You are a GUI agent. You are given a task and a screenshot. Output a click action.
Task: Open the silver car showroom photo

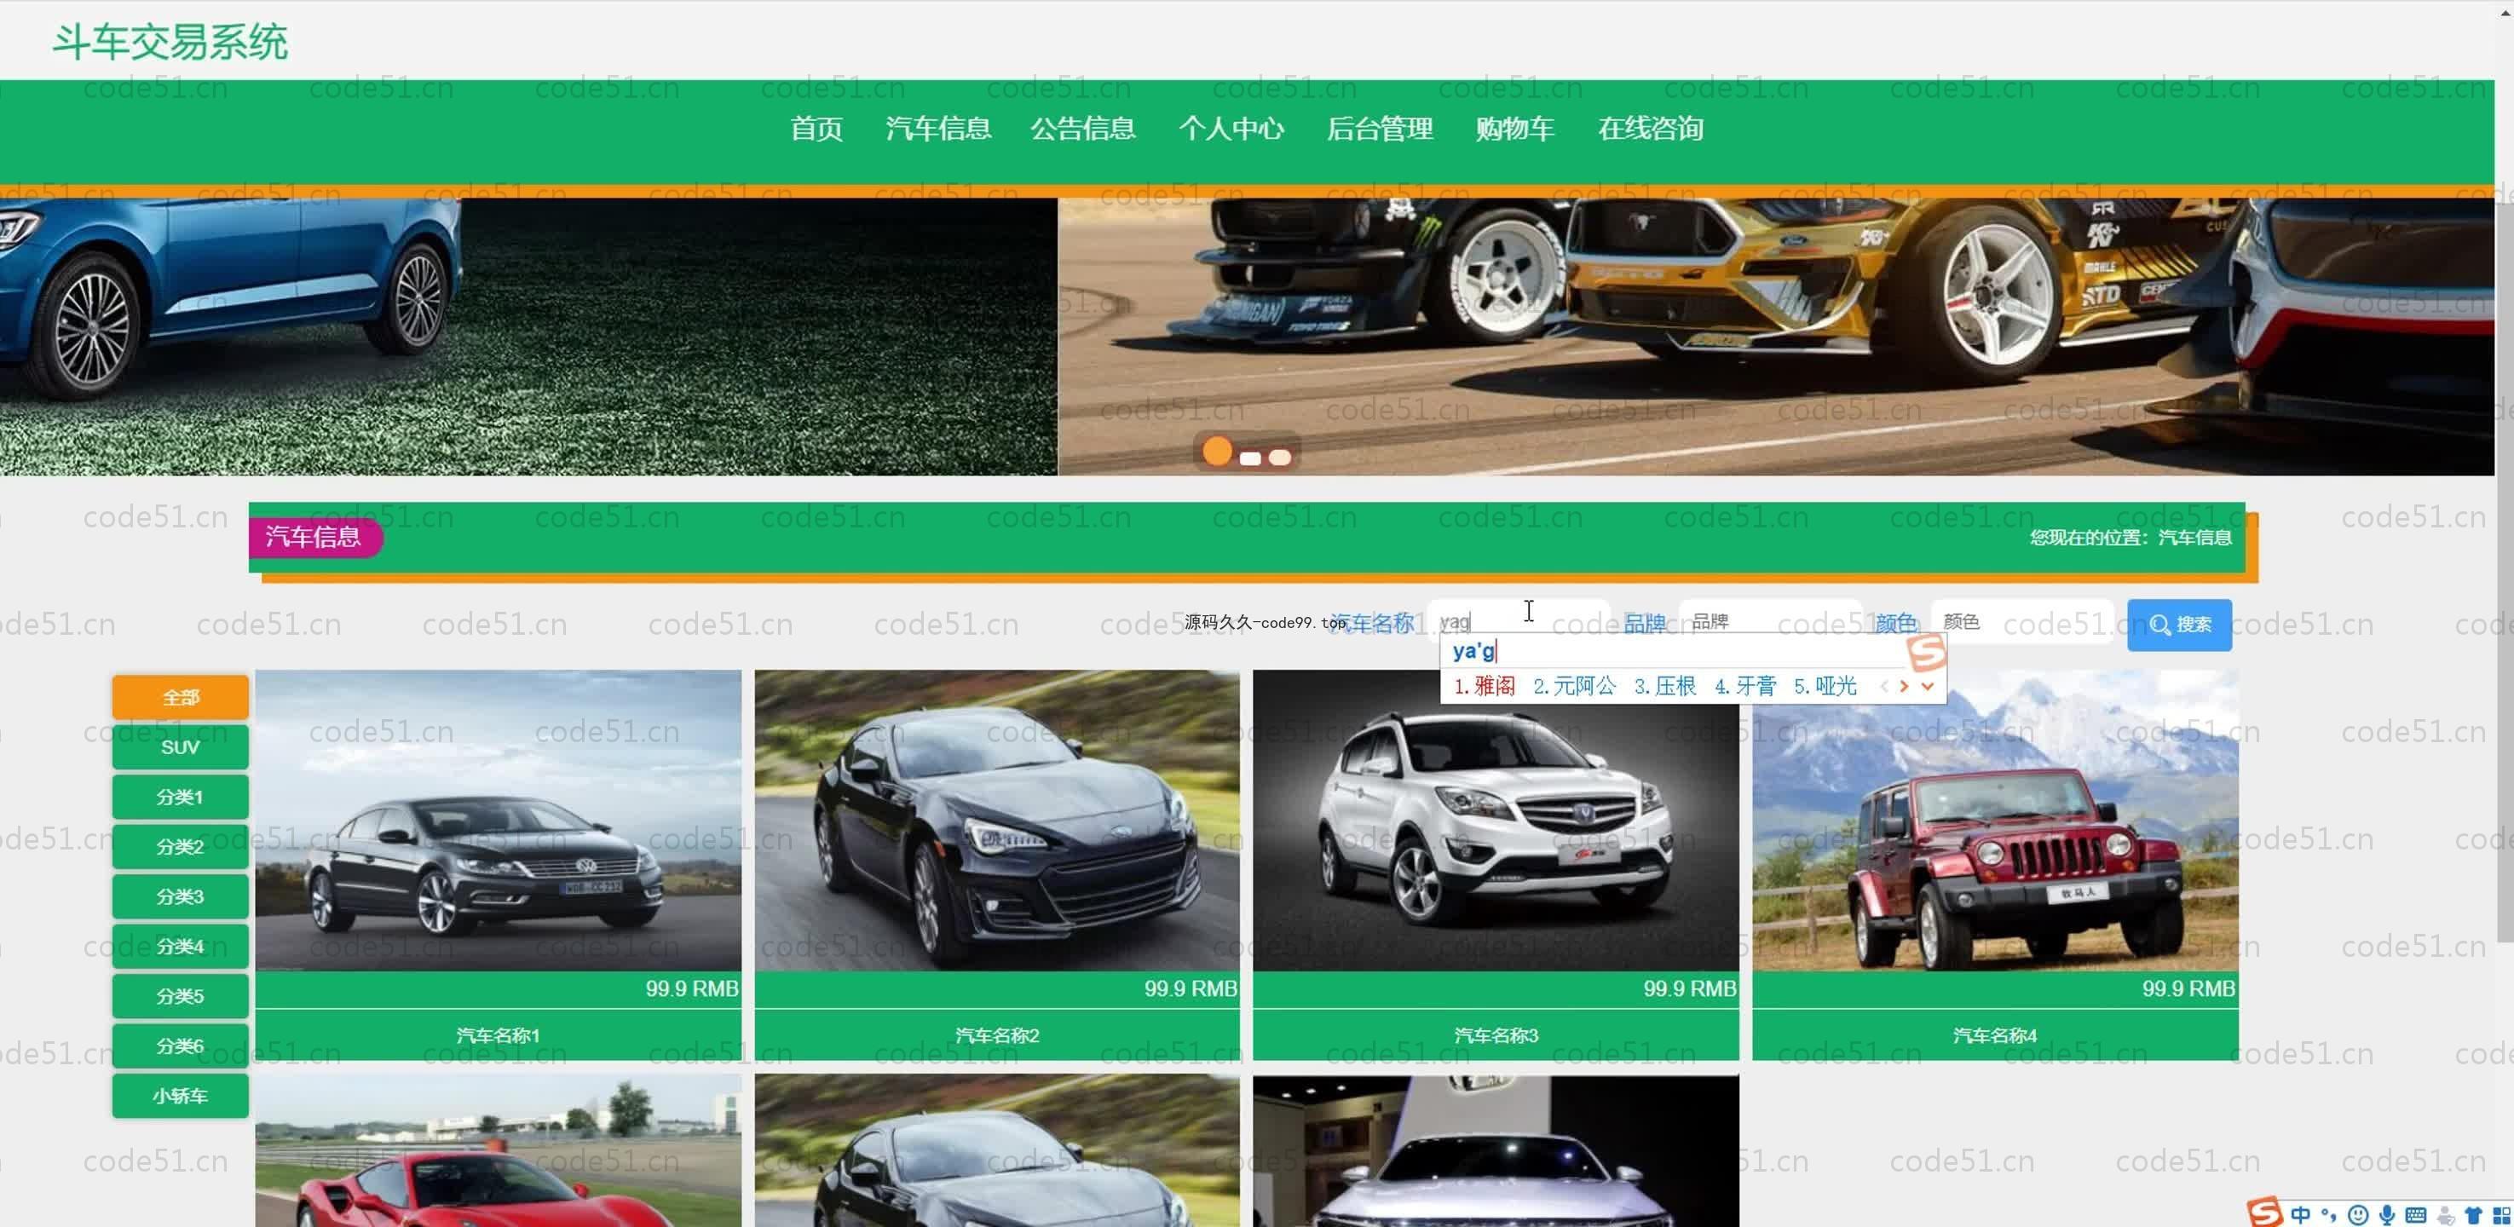[1495, 1151]
